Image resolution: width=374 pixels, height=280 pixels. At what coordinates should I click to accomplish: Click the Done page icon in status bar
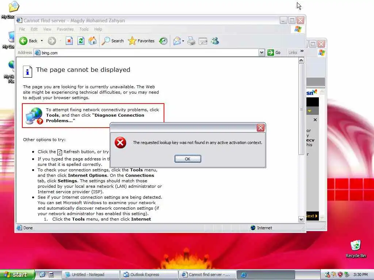coord(19,227)
